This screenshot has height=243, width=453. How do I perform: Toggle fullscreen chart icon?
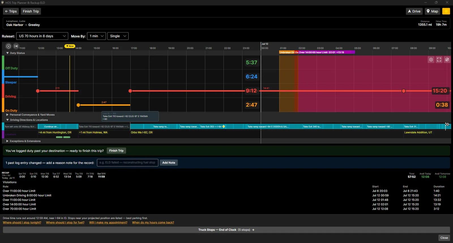[439, 60]
